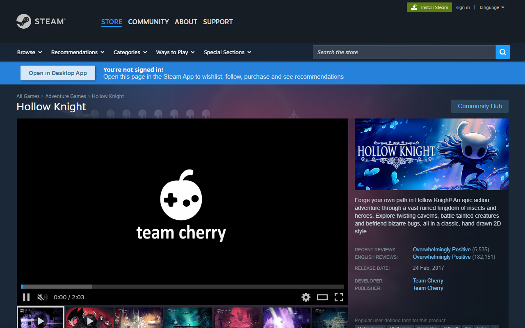Expand the Categories menu
Screen dimensions: 525x328
pyautogui.click(x=130, y=52)
